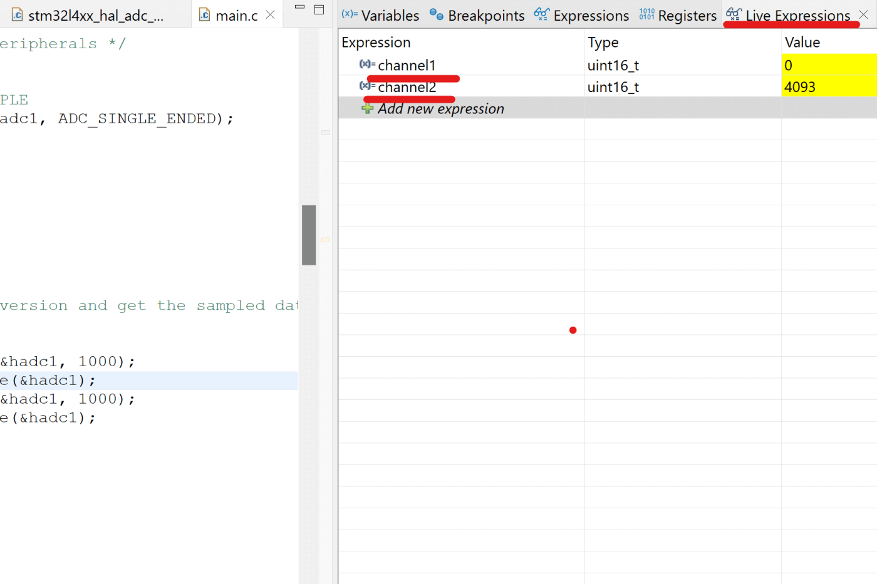Click the code line ending in ADC_SINGLE_ENDED);
The height and width of the screenshot is (584, 877).
coord(117,118)
